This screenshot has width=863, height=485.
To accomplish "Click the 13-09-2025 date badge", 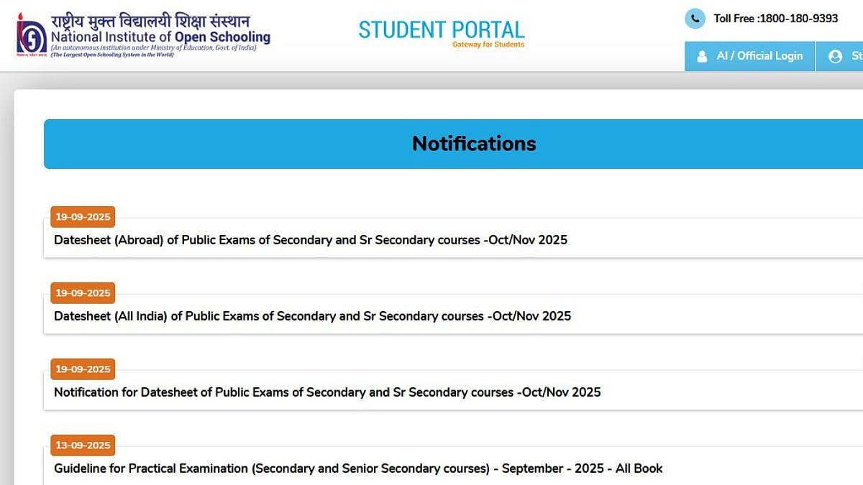I will [x=83, y=445].
